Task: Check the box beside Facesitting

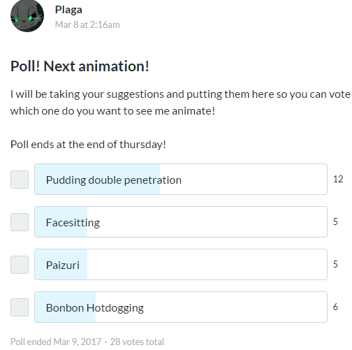Action: click(x=20, y=222)
